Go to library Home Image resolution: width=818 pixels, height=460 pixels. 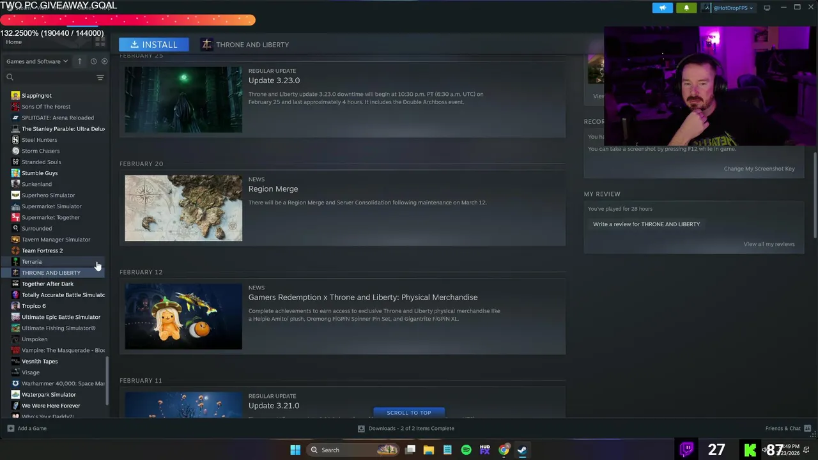(x=13, y=42)
